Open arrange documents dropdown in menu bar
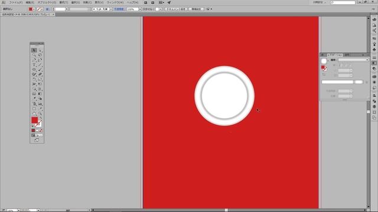Screen dimensions: 378x212 click(x=161, y=2)
